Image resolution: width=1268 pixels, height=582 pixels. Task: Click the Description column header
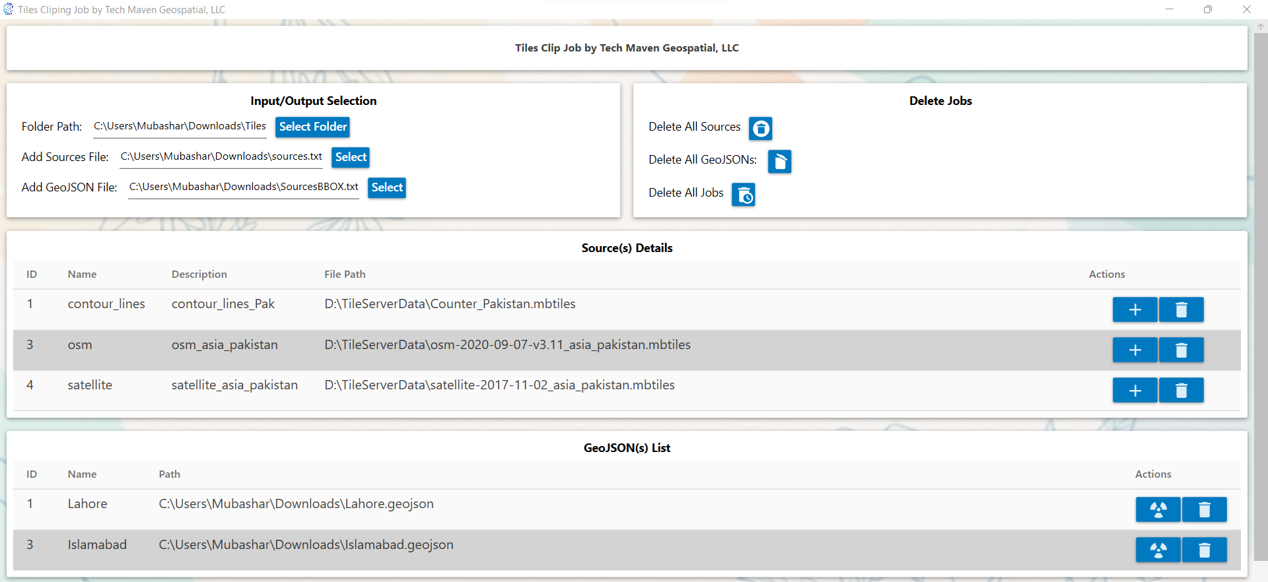[199, 275]
